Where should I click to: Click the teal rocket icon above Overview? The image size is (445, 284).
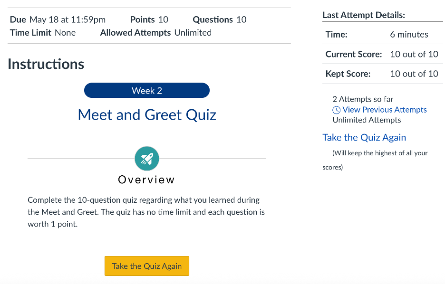click(146, 159)
